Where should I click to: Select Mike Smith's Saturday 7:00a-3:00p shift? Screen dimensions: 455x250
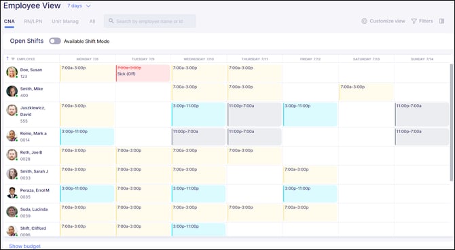[x=366, y=92]
